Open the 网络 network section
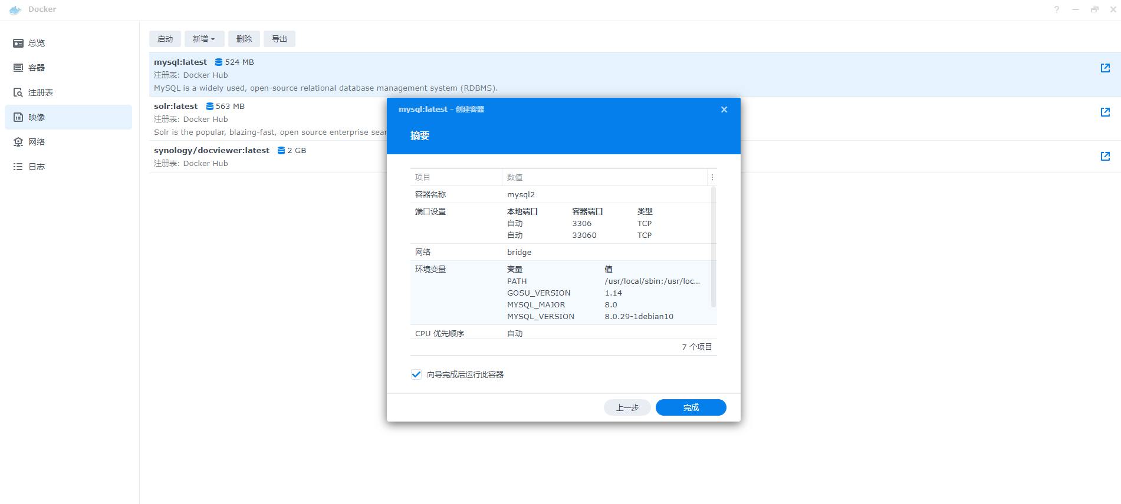Screen dimensions: 1121x504 click(x=68, y=142)
